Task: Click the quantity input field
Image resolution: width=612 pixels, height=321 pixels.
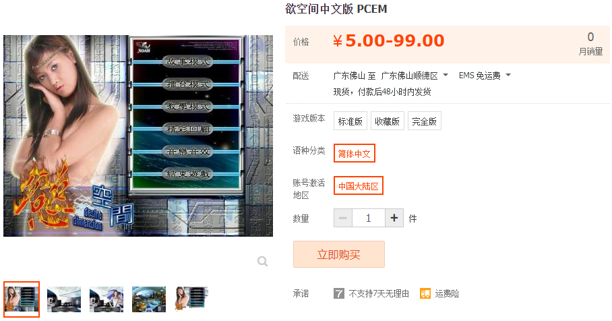Action: (369, 218)
